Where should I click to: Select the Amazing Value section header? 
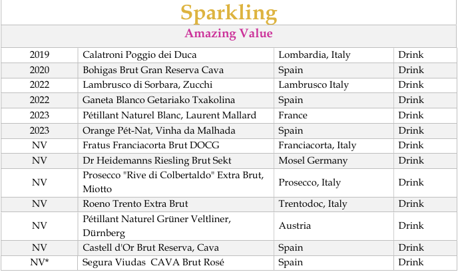[228, 34]
